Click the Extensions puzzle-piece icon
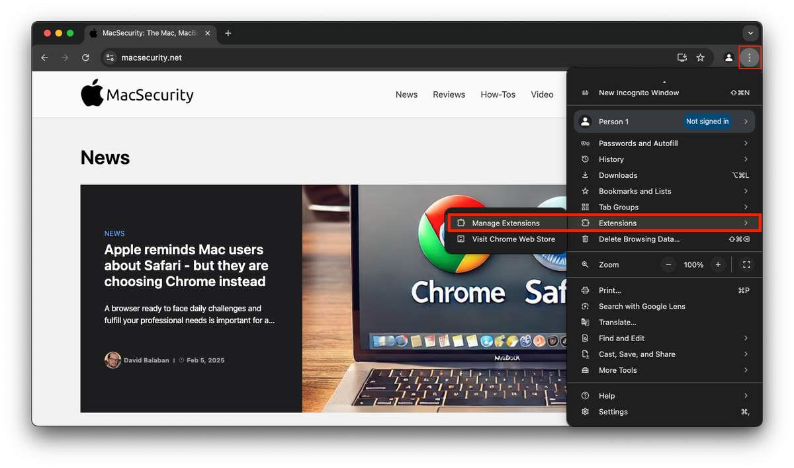794x468 pixels. click(585, 223)
